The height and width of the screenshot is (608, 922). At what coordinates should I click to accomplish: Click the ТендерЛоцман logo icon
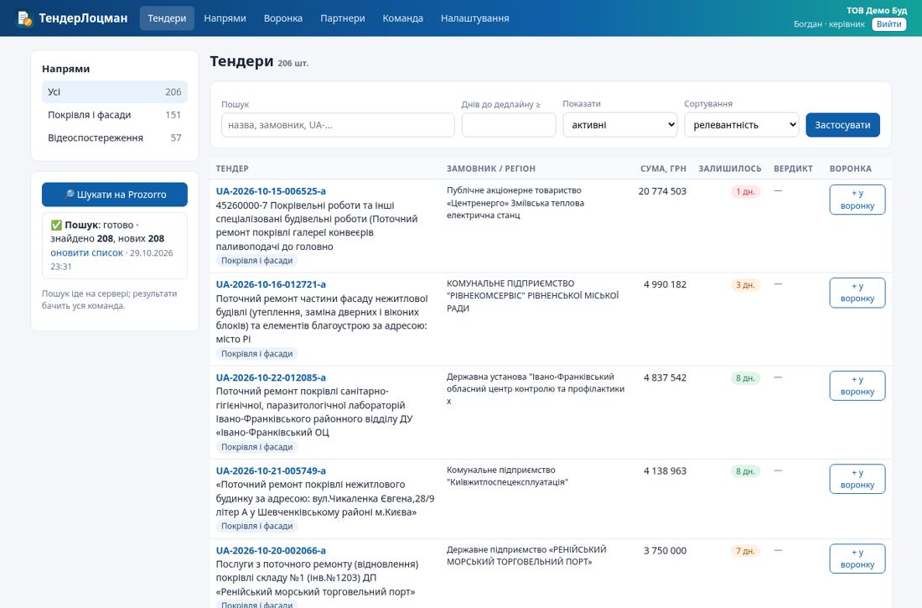(x=24, y=18)
